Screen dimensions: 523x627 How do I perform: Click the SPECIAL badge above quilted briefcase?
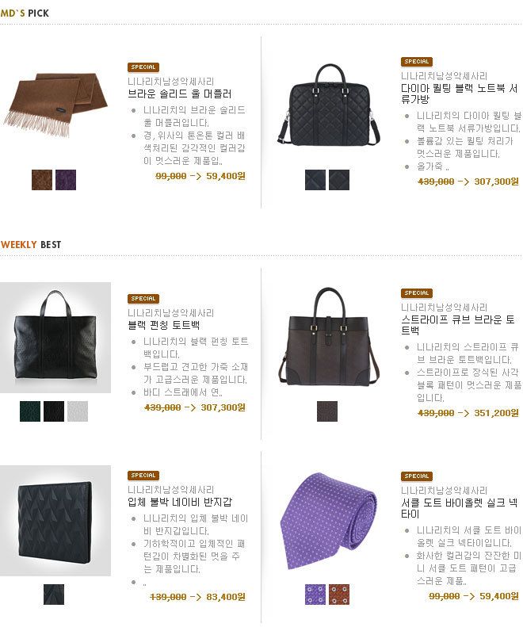pos(417,62)
